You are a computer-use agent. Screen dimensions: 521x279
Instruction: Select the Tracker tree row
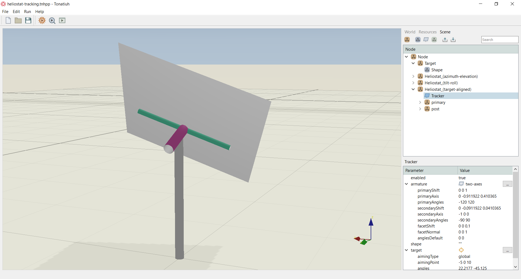471,96
